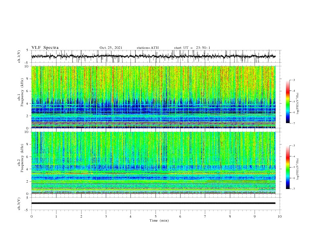Screen dimensions: 315x243
Task: Click time axis tick label '4'
Action: click(130, 216)
